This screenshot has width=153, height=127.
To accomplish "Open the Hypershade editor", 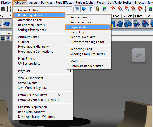I will click(88, 27).
